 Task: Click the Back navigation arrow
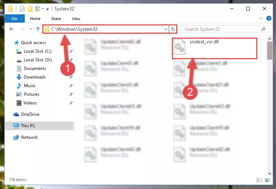tap(11, 29)
